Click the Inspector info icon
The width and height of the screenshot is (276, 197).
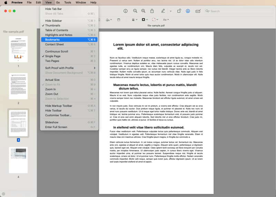coord(126,11)
